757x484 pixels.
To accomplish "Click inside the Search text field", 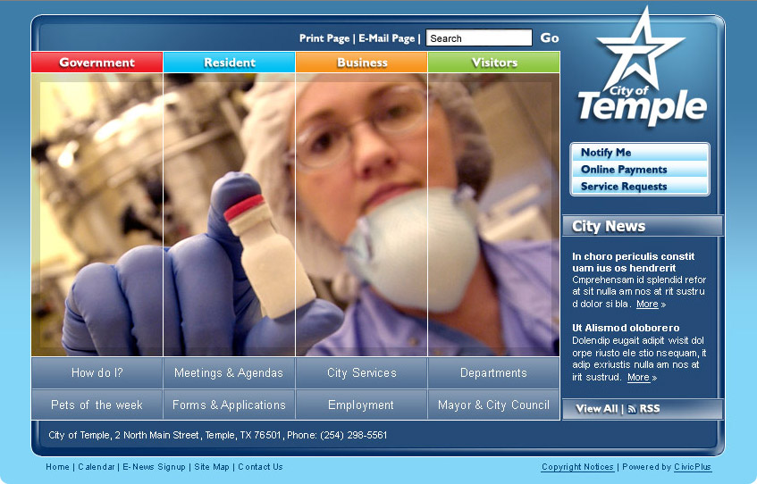I will pyautogui.click(x=478, y=38).
